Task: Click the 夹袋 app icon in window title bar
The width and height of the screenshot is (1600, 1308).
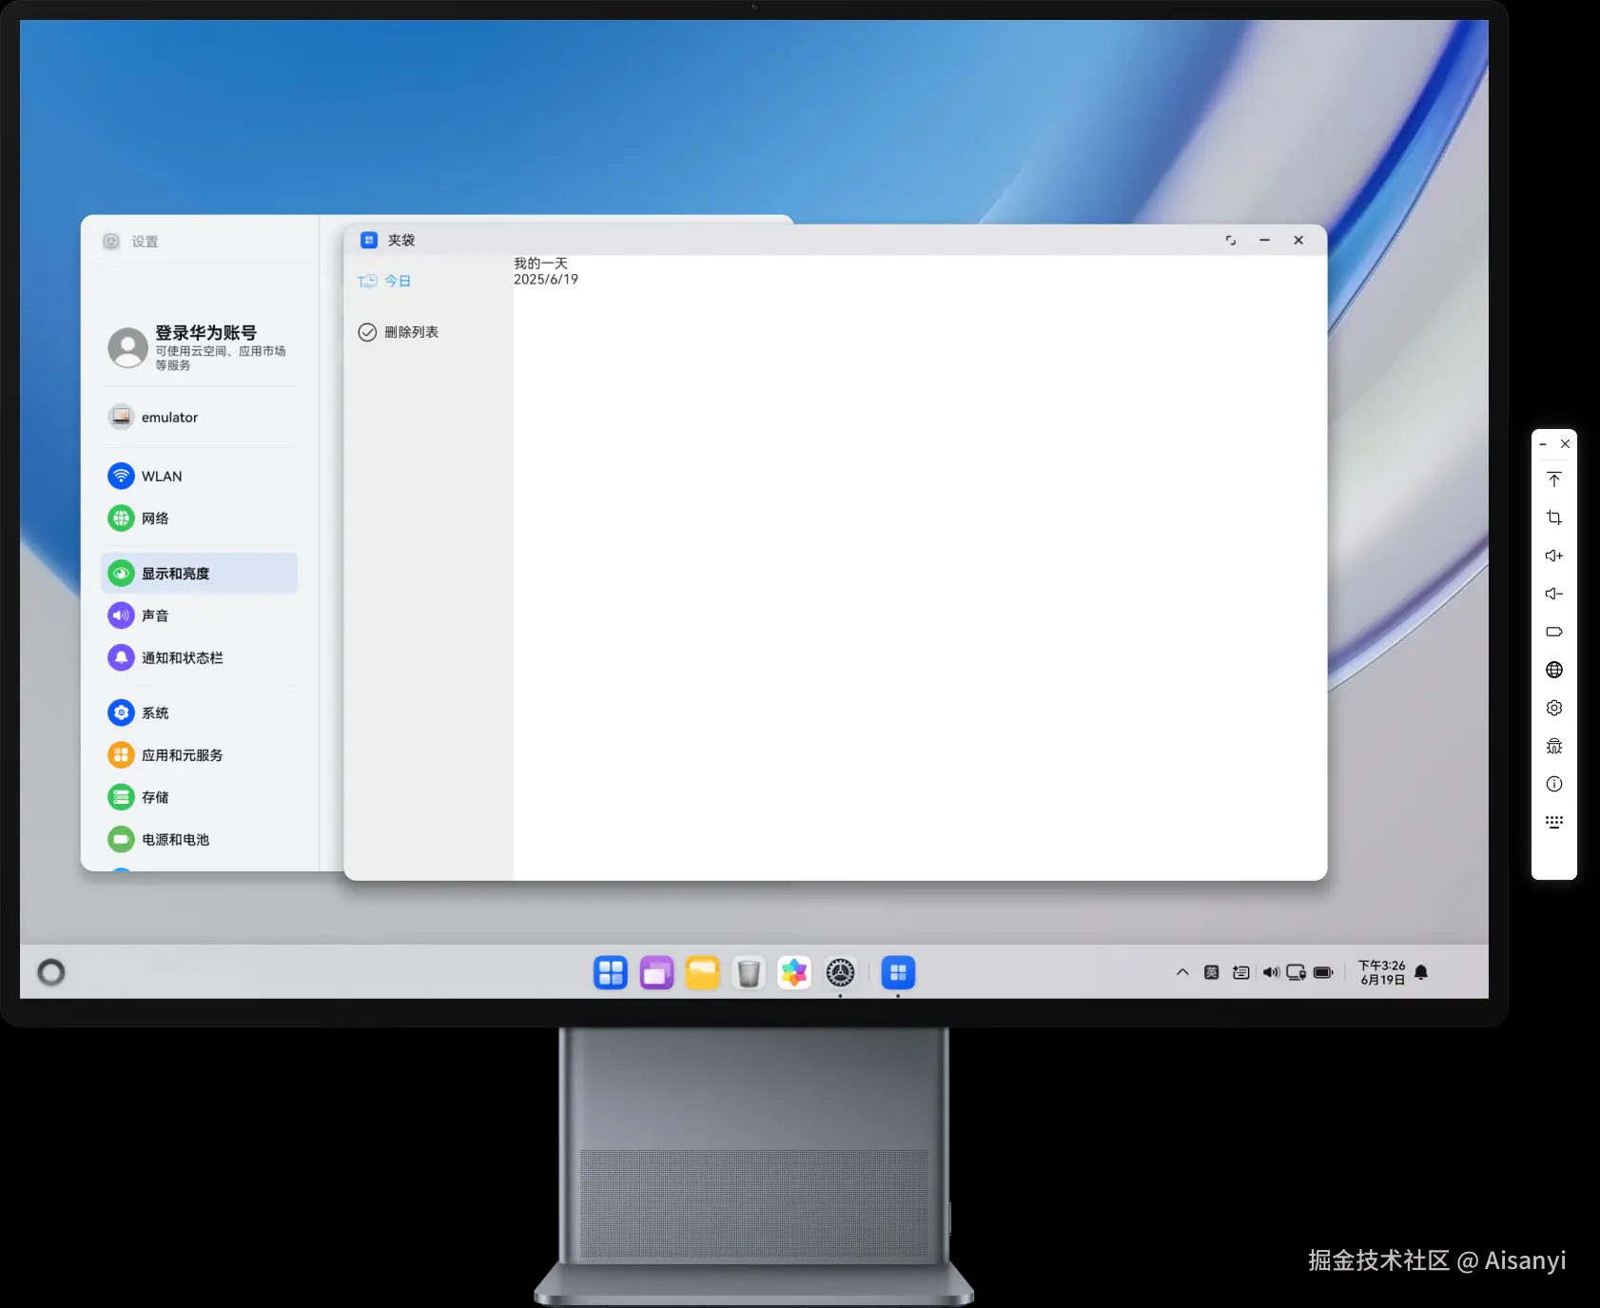Action: [369, 240]
